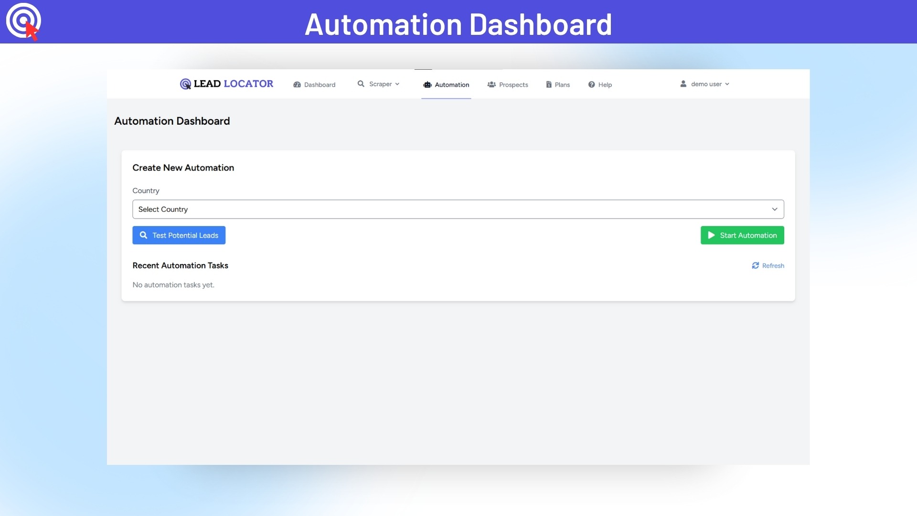Open the Plans nav item
This screenshot has height=516, width=917.
(562, 85)
